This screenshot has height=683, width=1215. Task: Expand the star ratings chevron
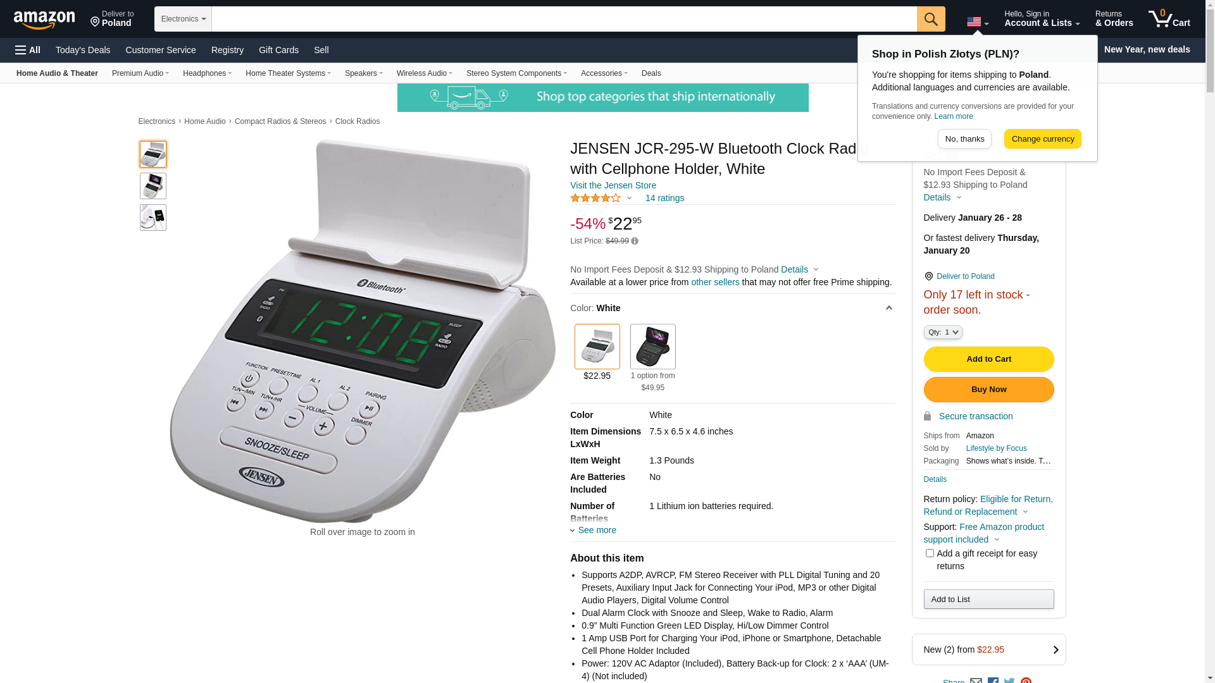[x=629, y=199]
